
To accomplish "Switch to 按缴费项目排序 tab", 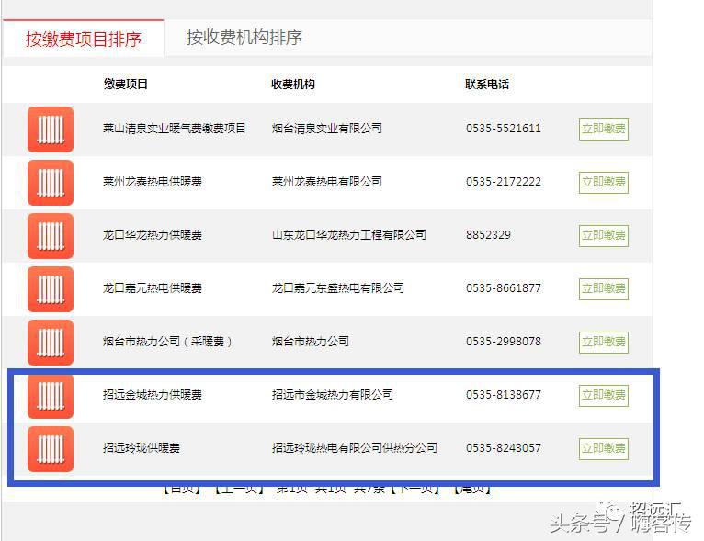I will point(84,39).
